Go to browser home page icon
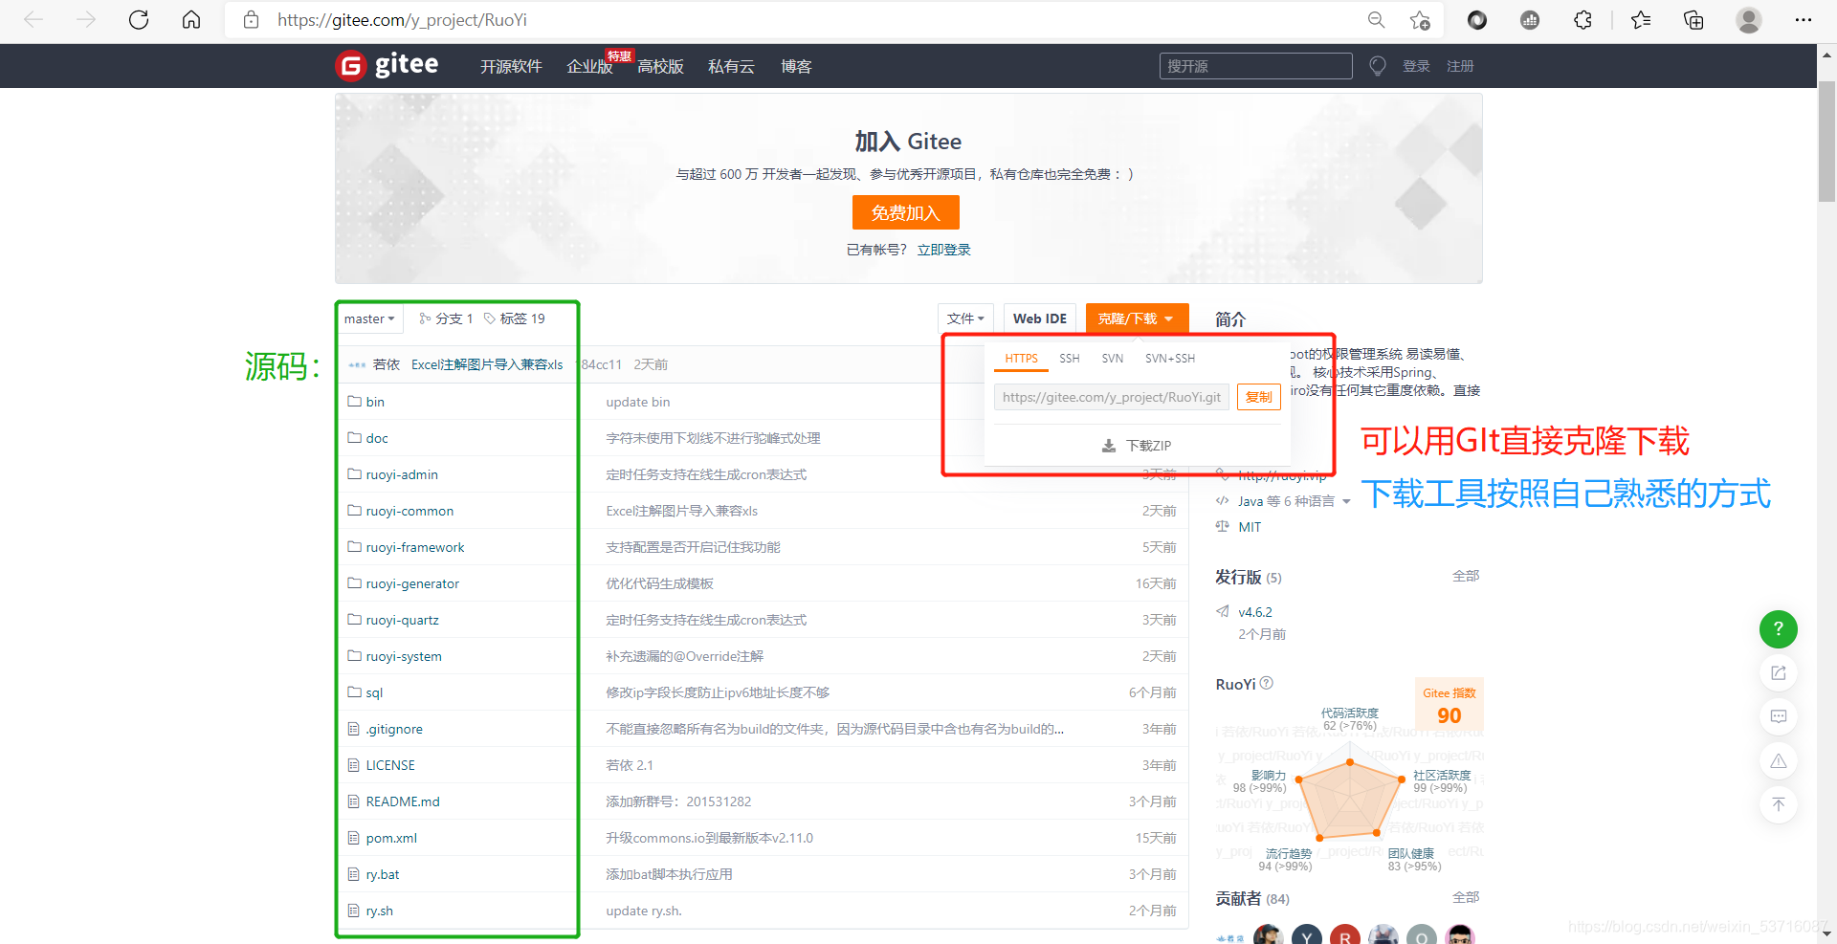The width and height of the screenshot is (1837, 944). coord(191,20)
